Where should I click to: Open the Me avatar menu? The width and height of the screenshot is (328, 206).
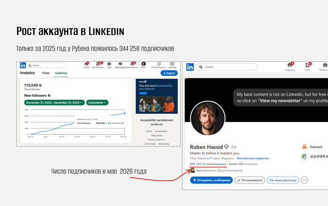143,65
